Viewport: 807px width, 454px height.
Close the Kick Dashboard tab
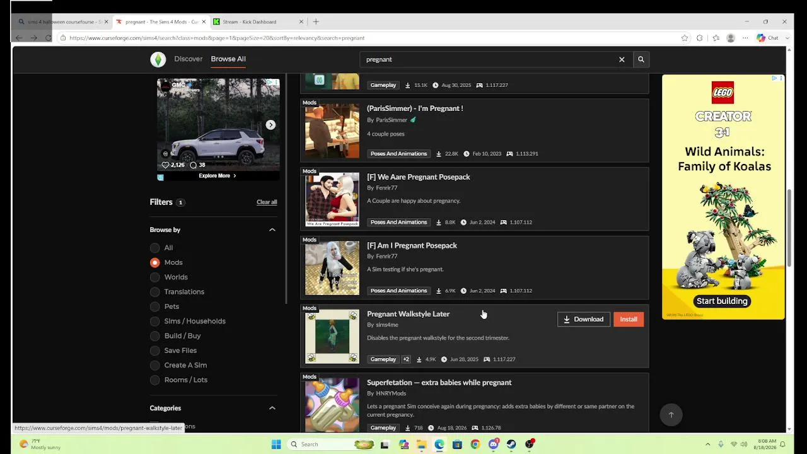301,21
